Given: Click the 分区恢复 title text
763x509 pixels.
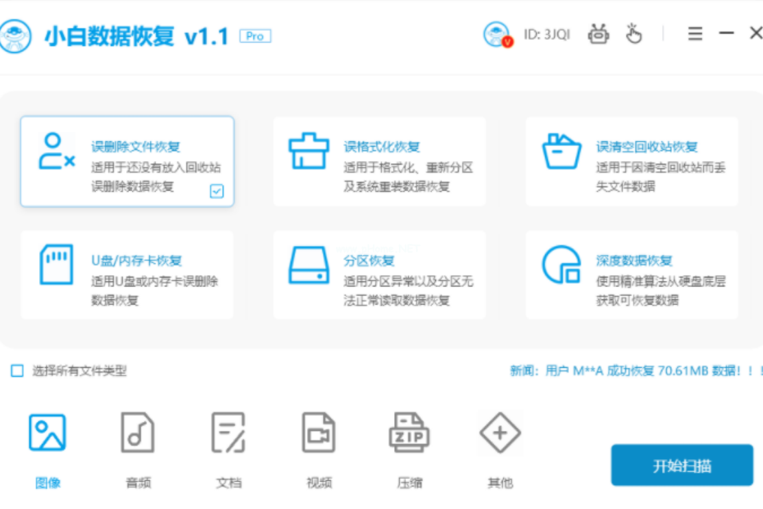Looking at the screenshot, I should point(369,260).
